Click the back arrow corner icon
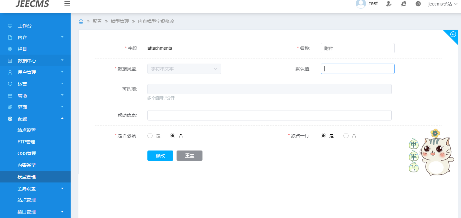 (453, 34)
